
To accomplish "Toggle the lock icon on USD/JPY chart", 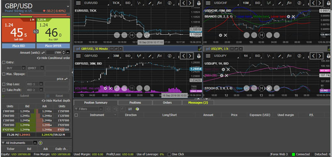I will (x=328, y=56).
